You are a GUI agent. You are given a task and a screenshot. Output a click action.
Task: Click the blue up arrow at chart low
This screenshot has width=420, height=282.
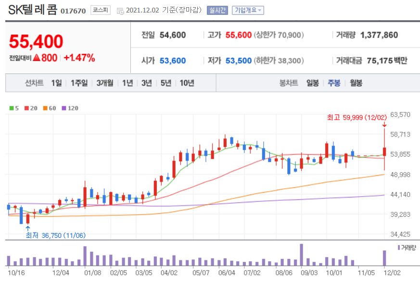click(28, 228)
